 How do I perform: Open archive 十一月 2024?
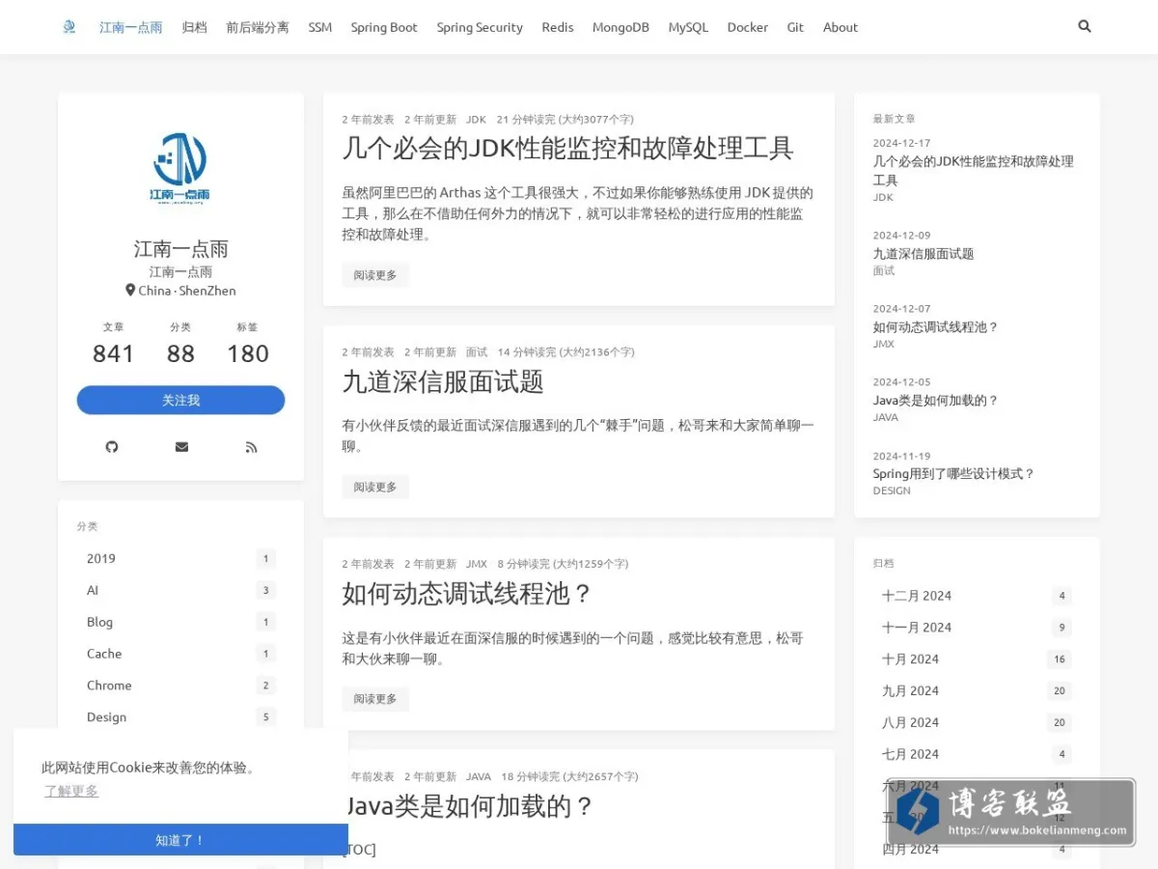click(x=977, y=628)
